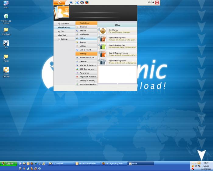Screen dimensions: 213x171
Task: Click the OpenOffice.org Impress icon
Action: [103, 54]
